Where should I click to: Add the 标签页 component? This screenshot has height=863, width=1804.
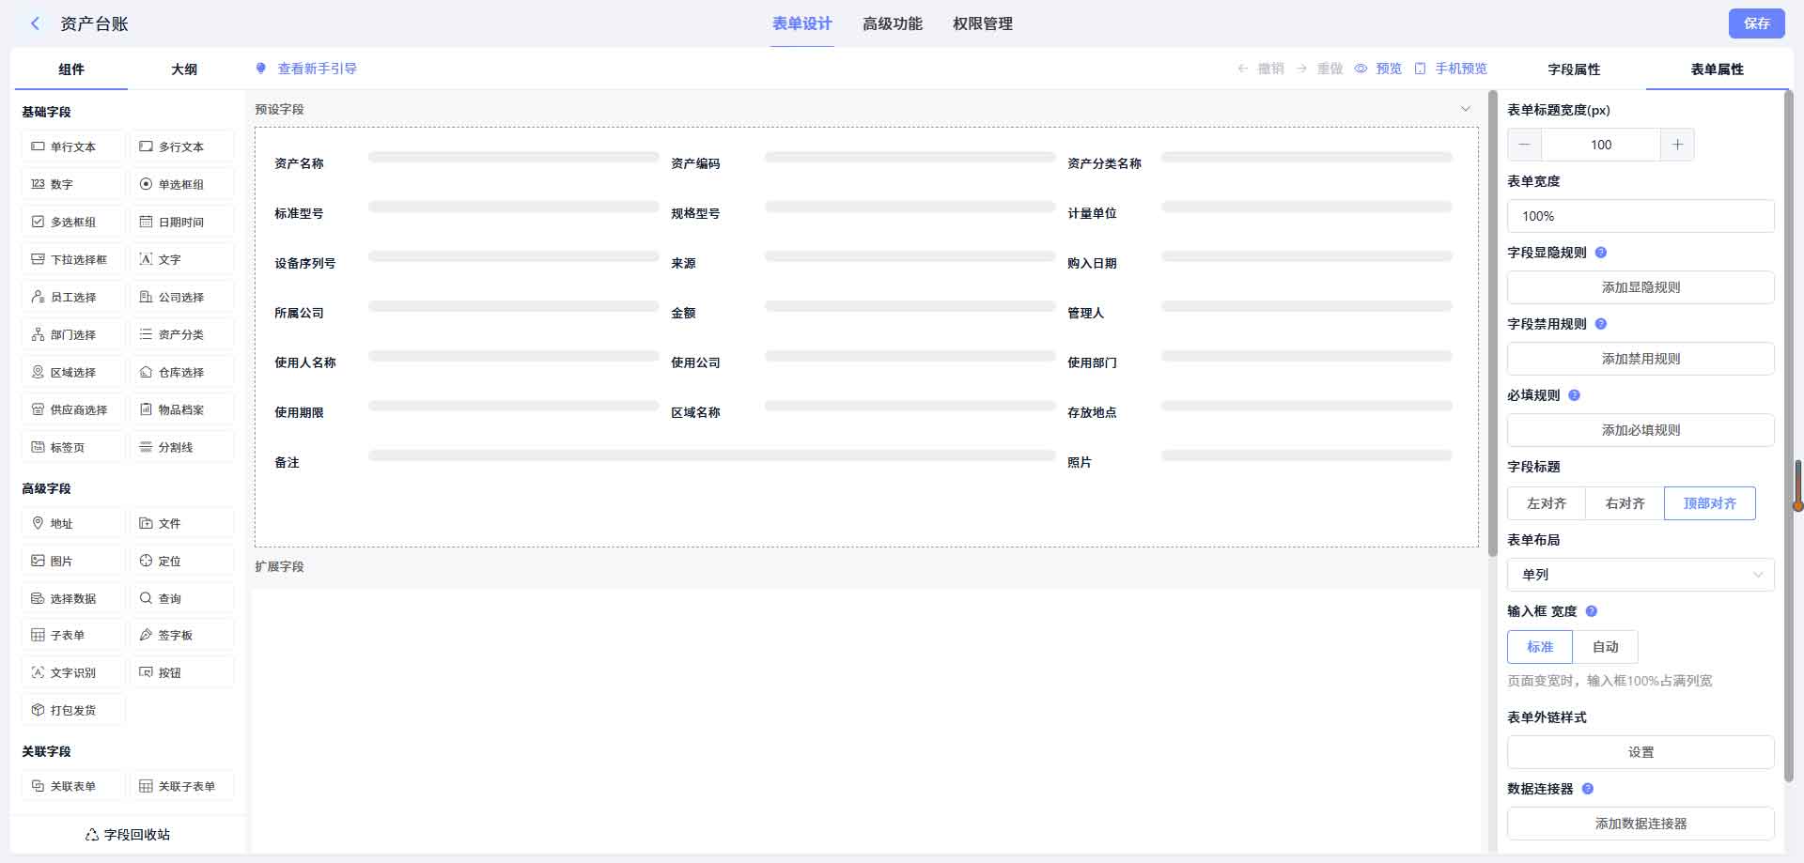[73, 447]
